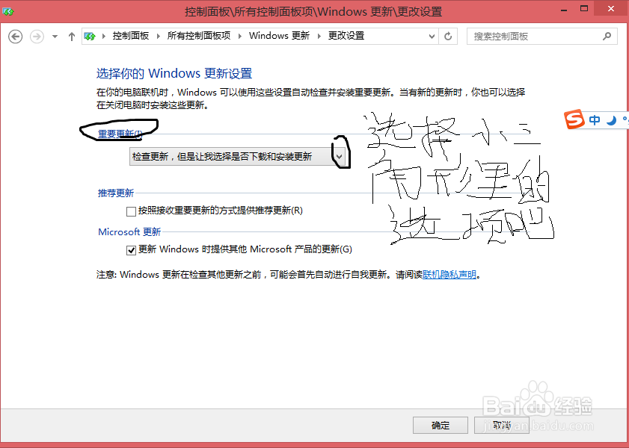629x448 pixels.
Task: Close the 更改设置 window
Action: pyautogui.click(x=610, y=8)
